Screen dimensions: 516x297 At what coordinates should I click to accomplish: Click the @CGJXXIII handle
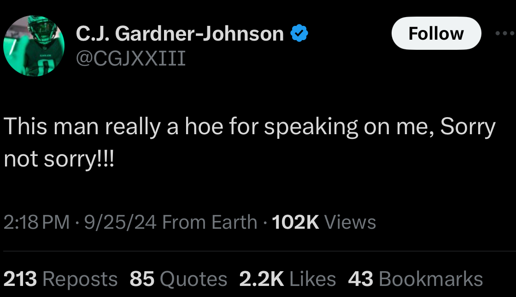130,59
